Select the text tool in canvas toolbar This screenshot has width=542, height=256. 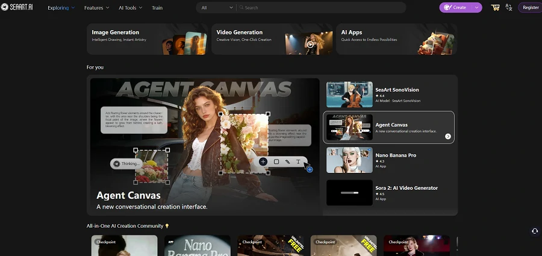(x=297, y=161)
